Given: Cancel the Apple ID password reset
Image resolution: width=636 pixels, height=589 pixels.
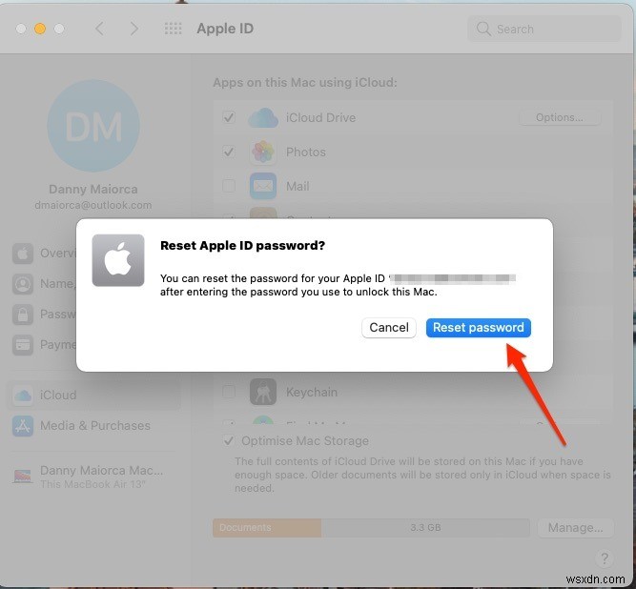Looking at the screenshot, I should (x=389, y=328).
